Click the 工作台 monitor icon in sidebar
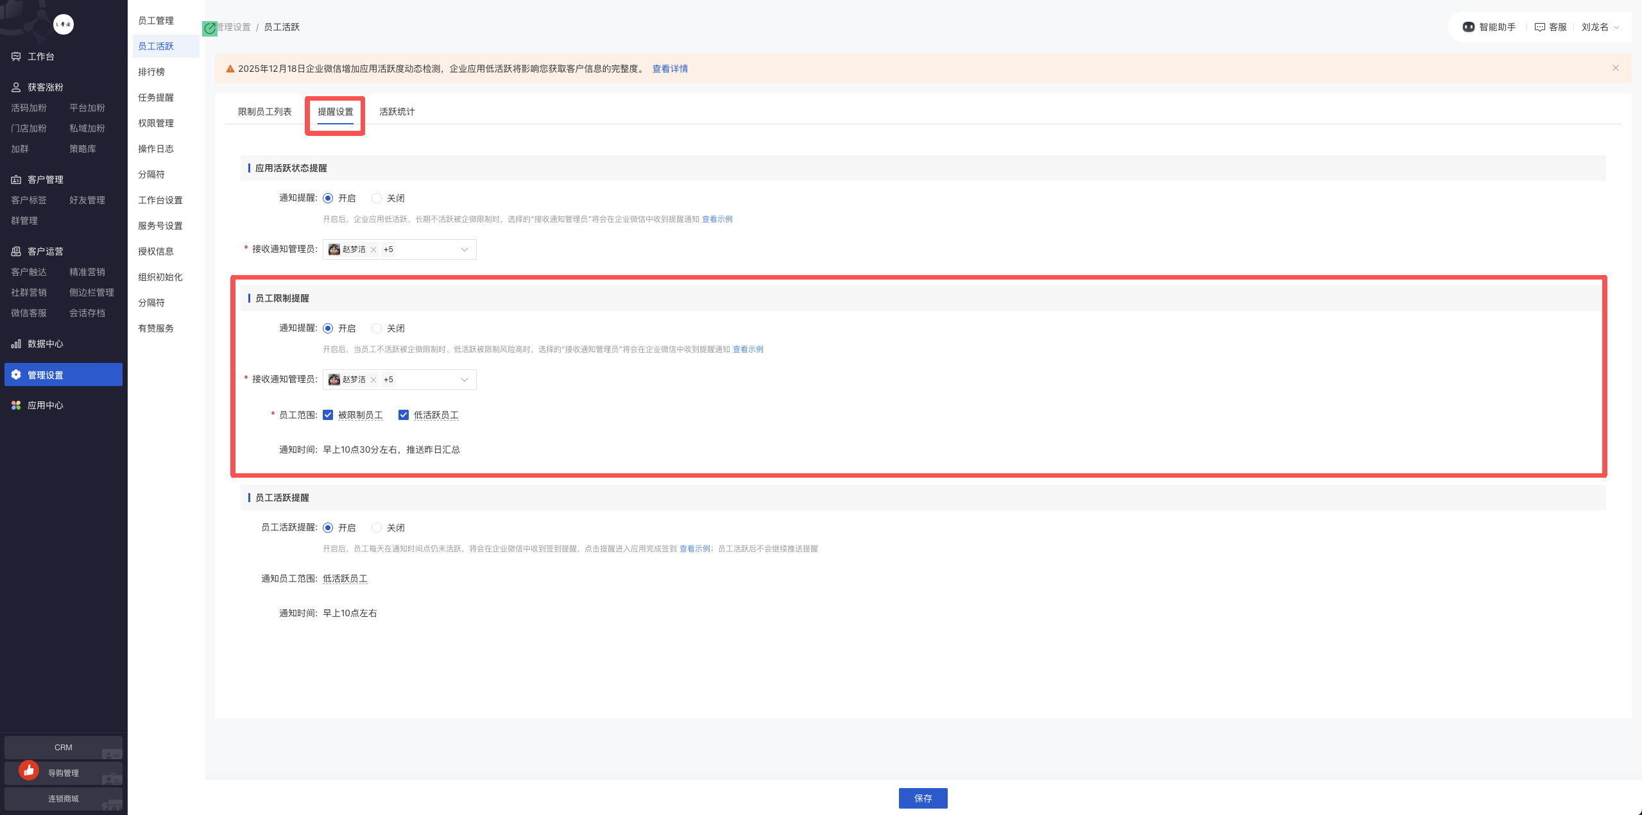Viewport: 1642px width, 815px height. point(16,56)
